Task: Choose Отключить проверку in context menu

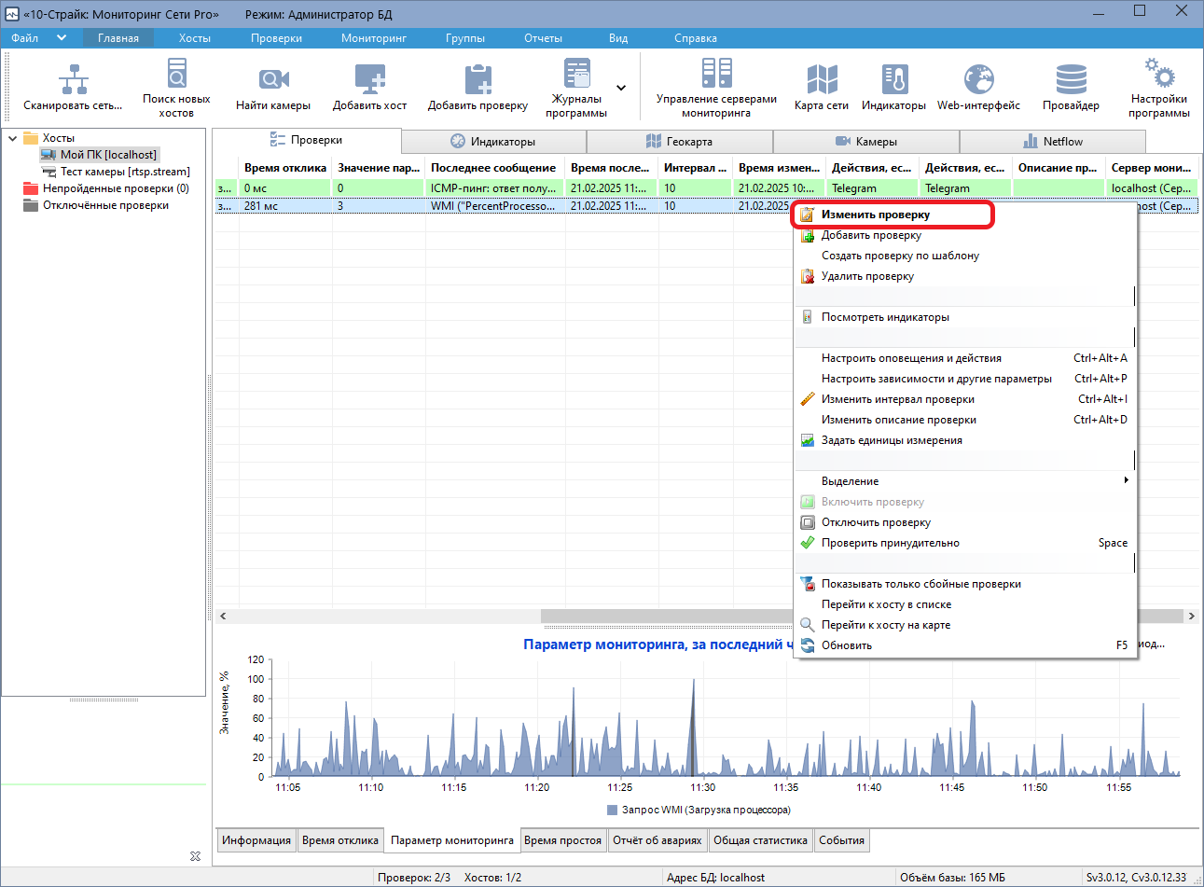Action: [876, 522]
